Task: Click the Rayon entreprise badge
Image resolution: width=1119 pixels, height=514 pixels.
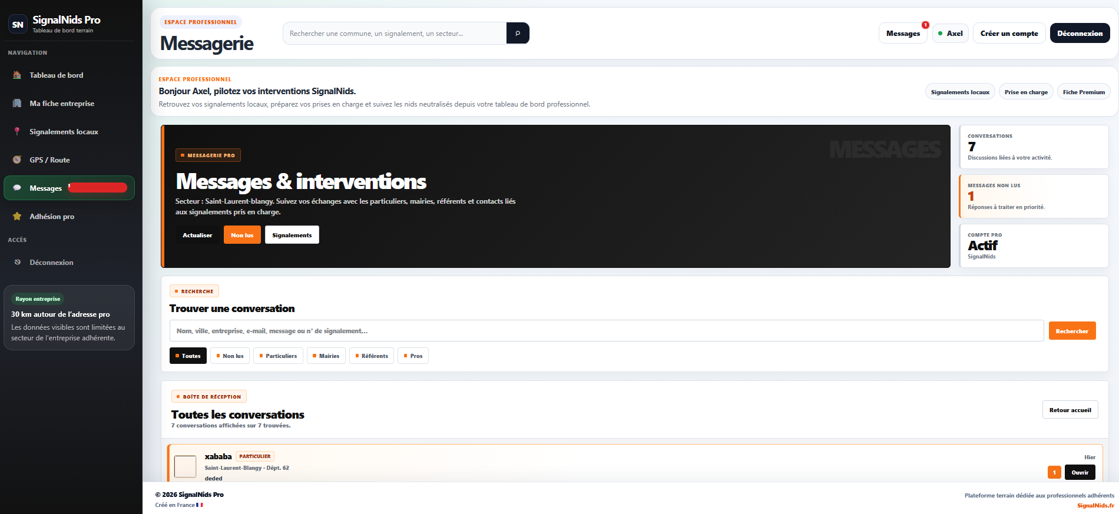Action: tap(38, 299)
